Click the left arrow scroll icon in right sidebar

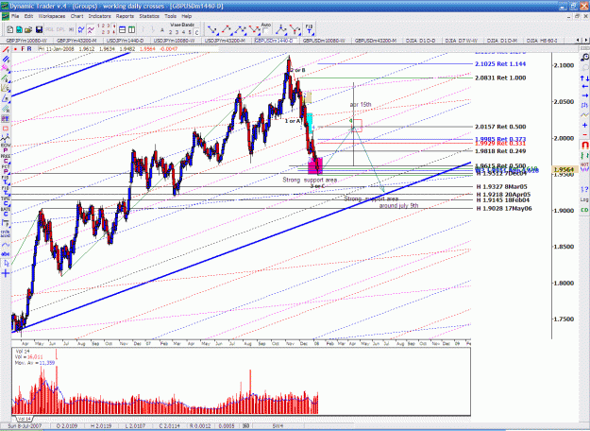click(x=584, y=87)
